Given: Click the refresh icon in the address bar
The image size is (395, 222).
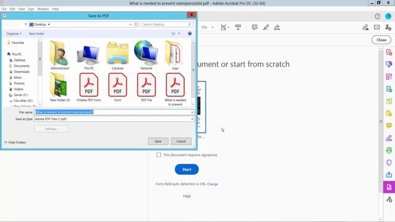Looking at the screenshot, I should pos(136,25).
